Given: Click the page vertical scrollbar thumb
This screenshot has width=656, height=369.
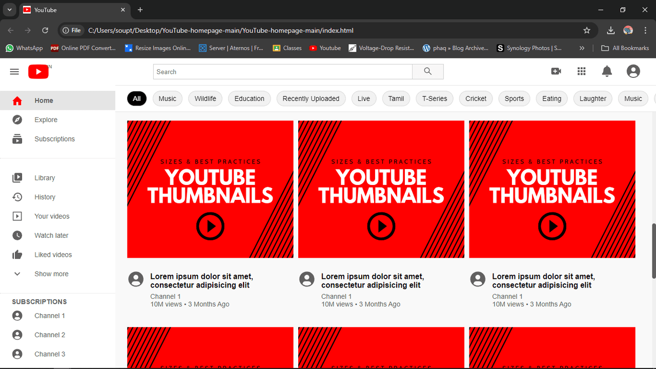Looking at the screenshot, I should 653,251.
